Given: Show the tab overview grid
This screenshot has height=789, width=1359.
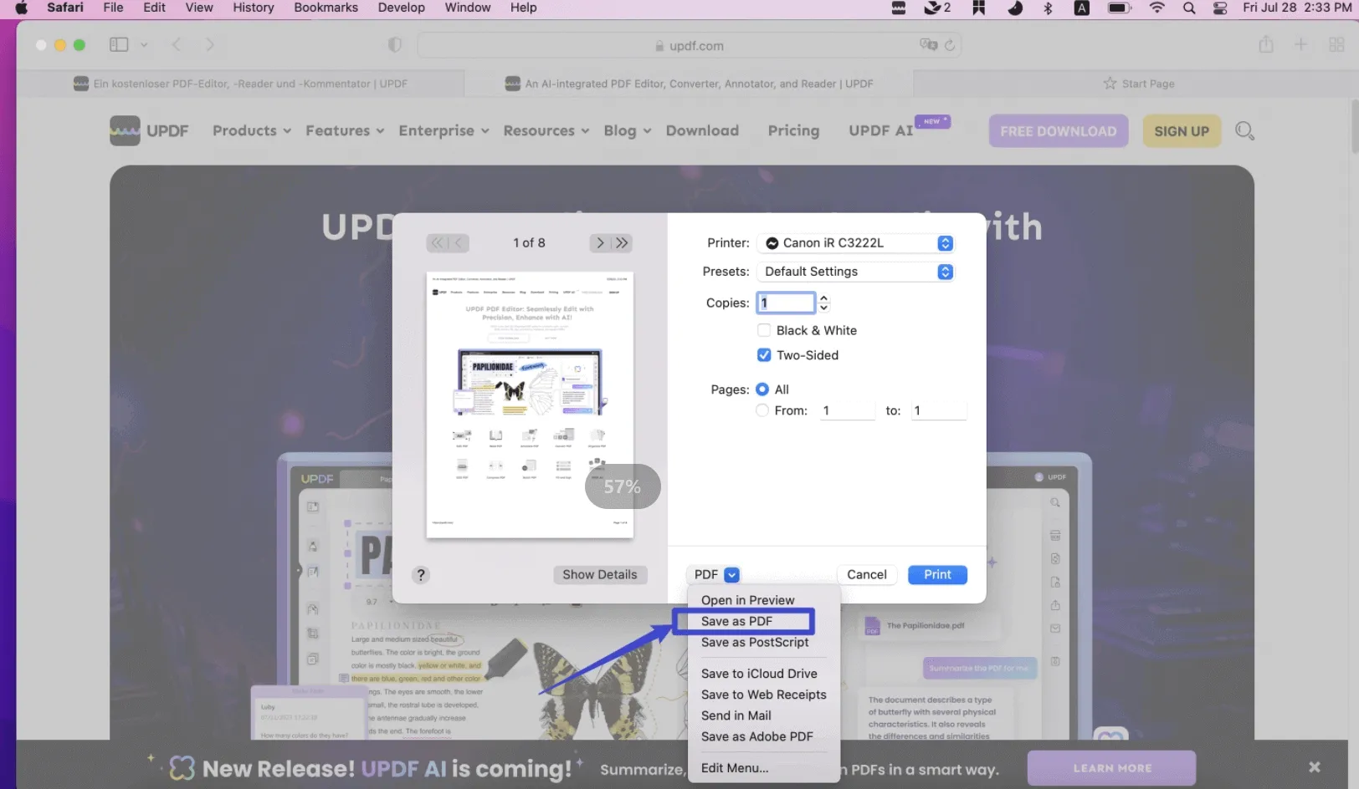Looking at the screenshot, I should point(1336,44).
